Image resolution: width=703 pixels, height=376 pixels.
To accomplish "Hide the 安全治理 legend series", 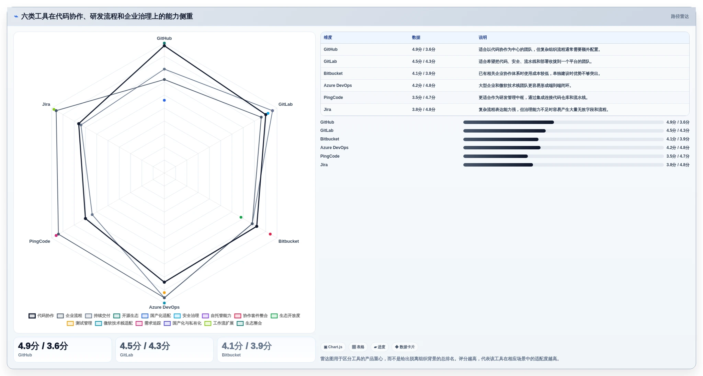I will pos(186,316).
